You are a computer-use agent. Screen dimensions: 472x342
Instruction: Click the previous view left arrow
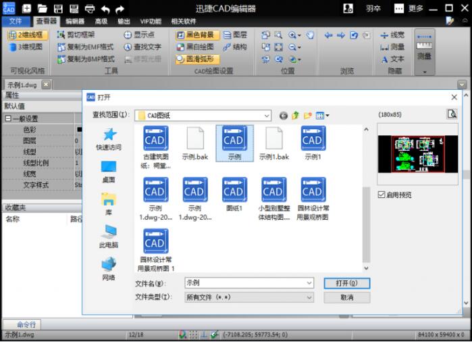(x=328, y=35)
